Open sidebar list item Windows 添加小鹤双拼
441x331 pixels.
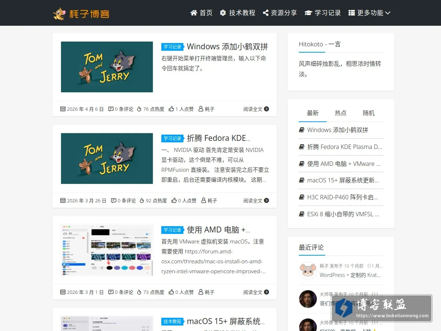point(338,130)
